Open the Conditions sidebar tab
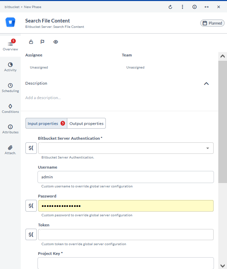The image size is (227, 269). click(10, 108)
